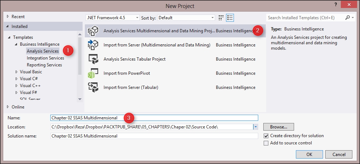The height and width of the screenshot is (164, 360).
Task: Click the Browse... button
Action: (x=279, y=127)
